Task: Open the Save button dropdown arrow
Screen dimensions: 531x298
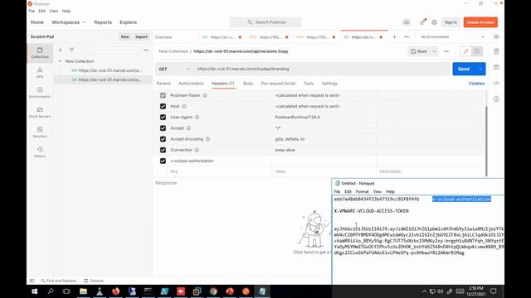Action: point(435,51)
